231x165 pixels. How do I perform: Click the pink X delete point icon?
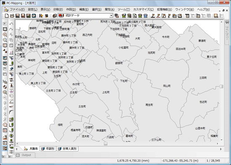(x=11, y=53)
